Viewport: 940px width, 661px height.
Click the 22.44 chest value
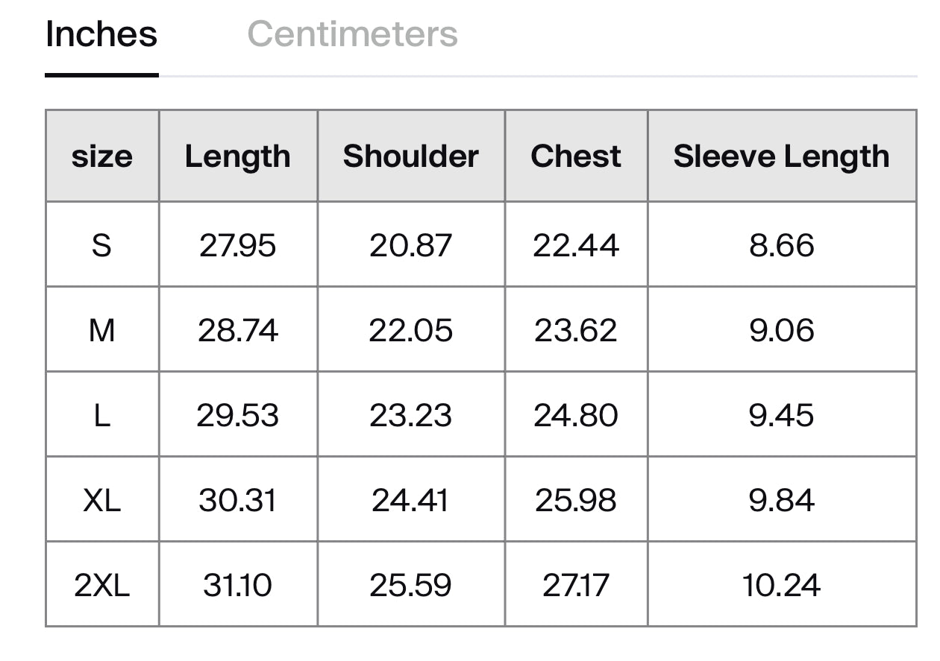pyautogui.click(x=576, y=245)
